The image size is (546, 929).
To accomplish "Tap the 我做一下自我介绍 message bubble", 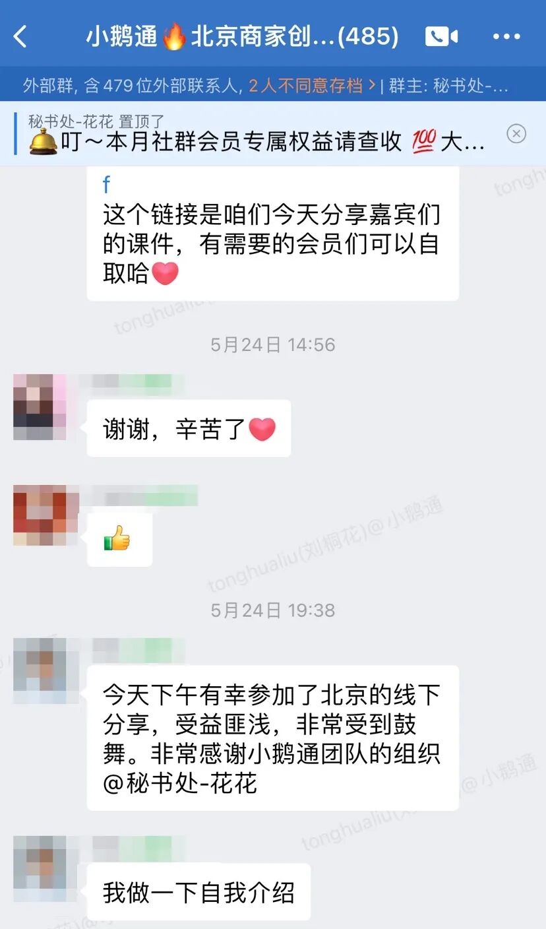I will click(198, 892).
